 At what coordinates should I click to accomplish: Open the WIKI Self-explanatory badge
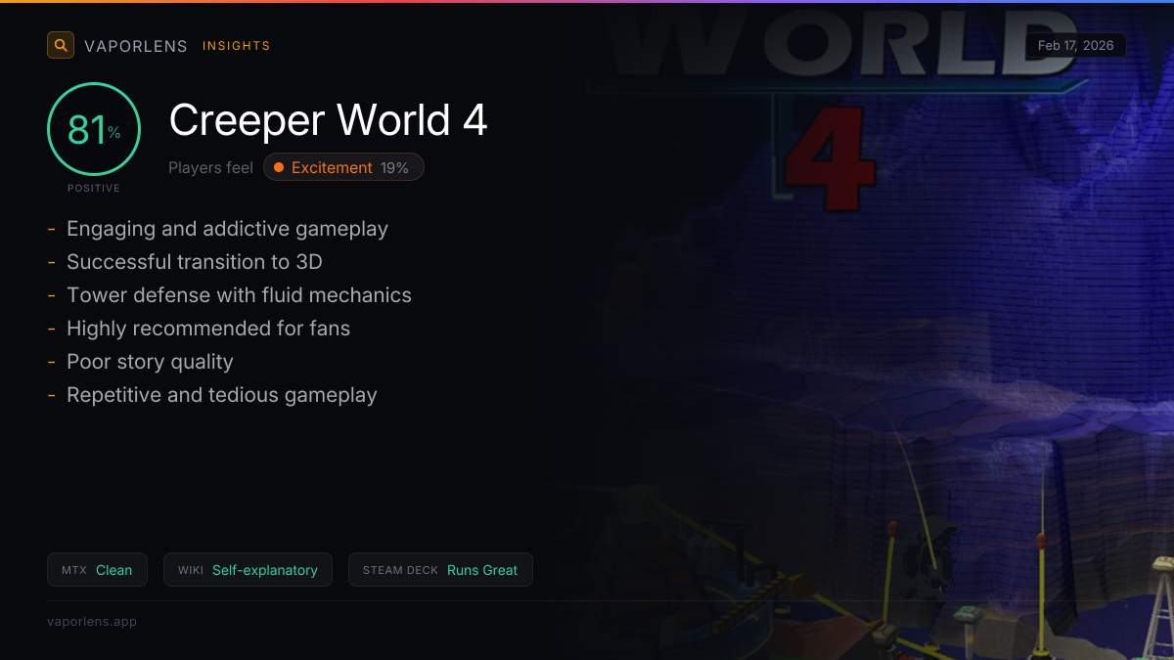coord(248,570)
